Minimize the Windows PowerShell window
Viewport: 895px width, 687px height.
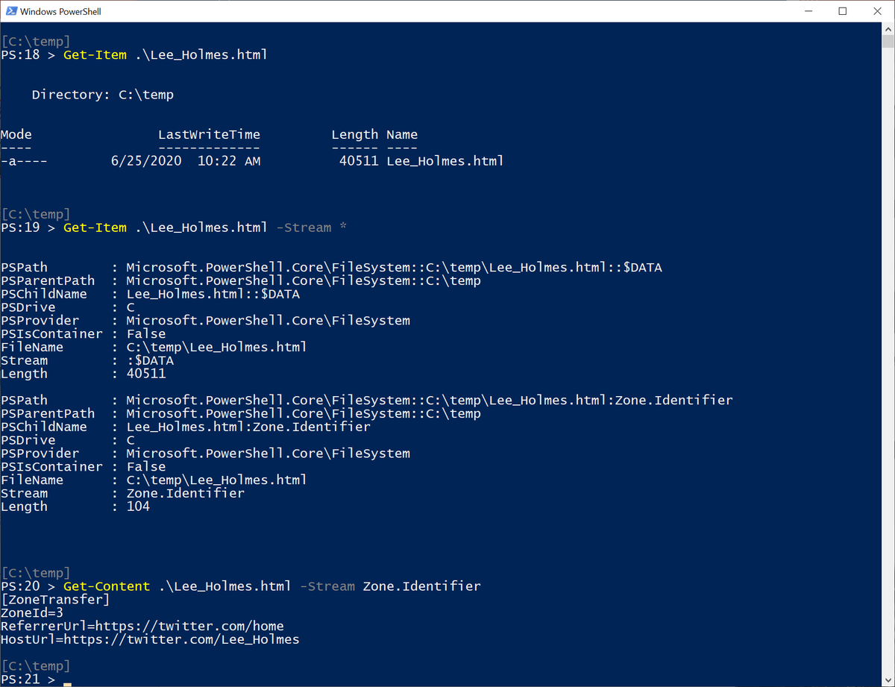(x=808, y=11)
